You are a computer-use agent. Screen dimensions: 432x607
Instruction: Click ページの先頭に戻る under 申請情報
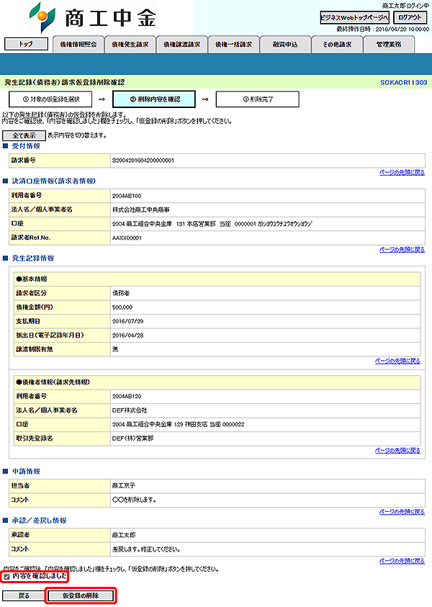pos(402,512)
